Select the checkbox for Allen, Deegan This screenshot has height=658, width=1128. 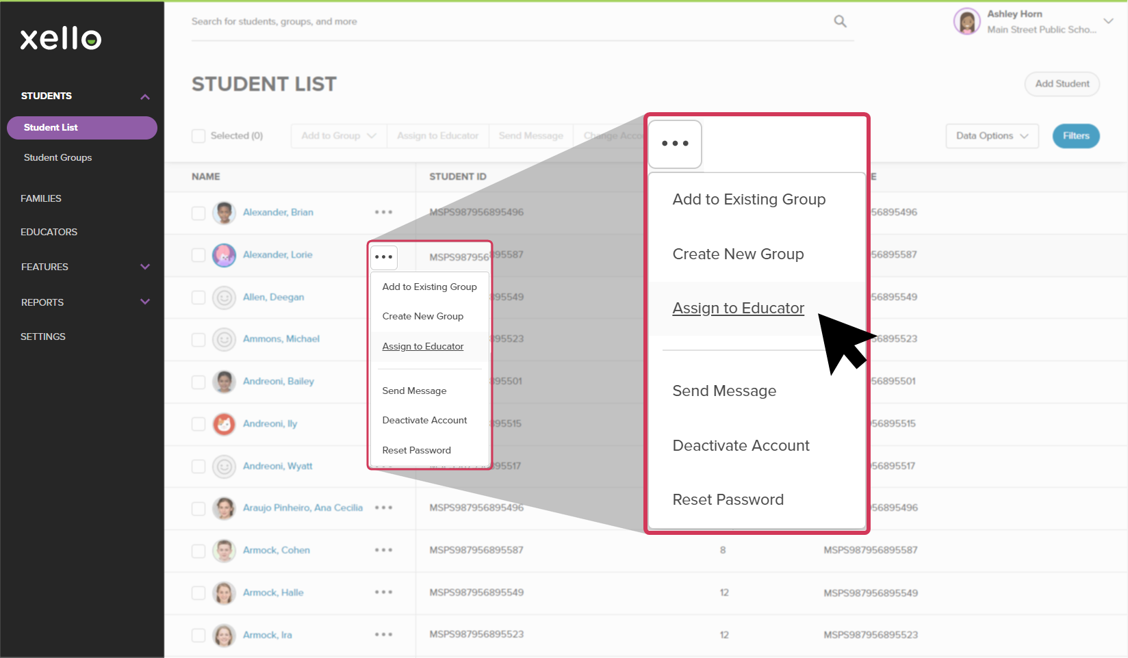[198, 298]
